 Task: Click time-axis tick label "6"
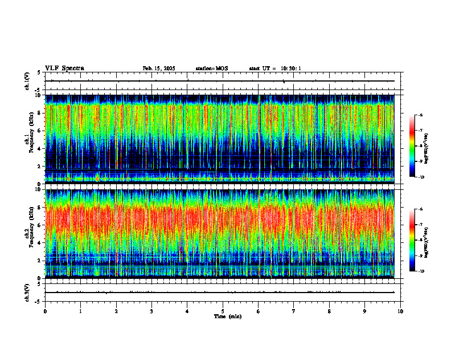tap(259, 311)
